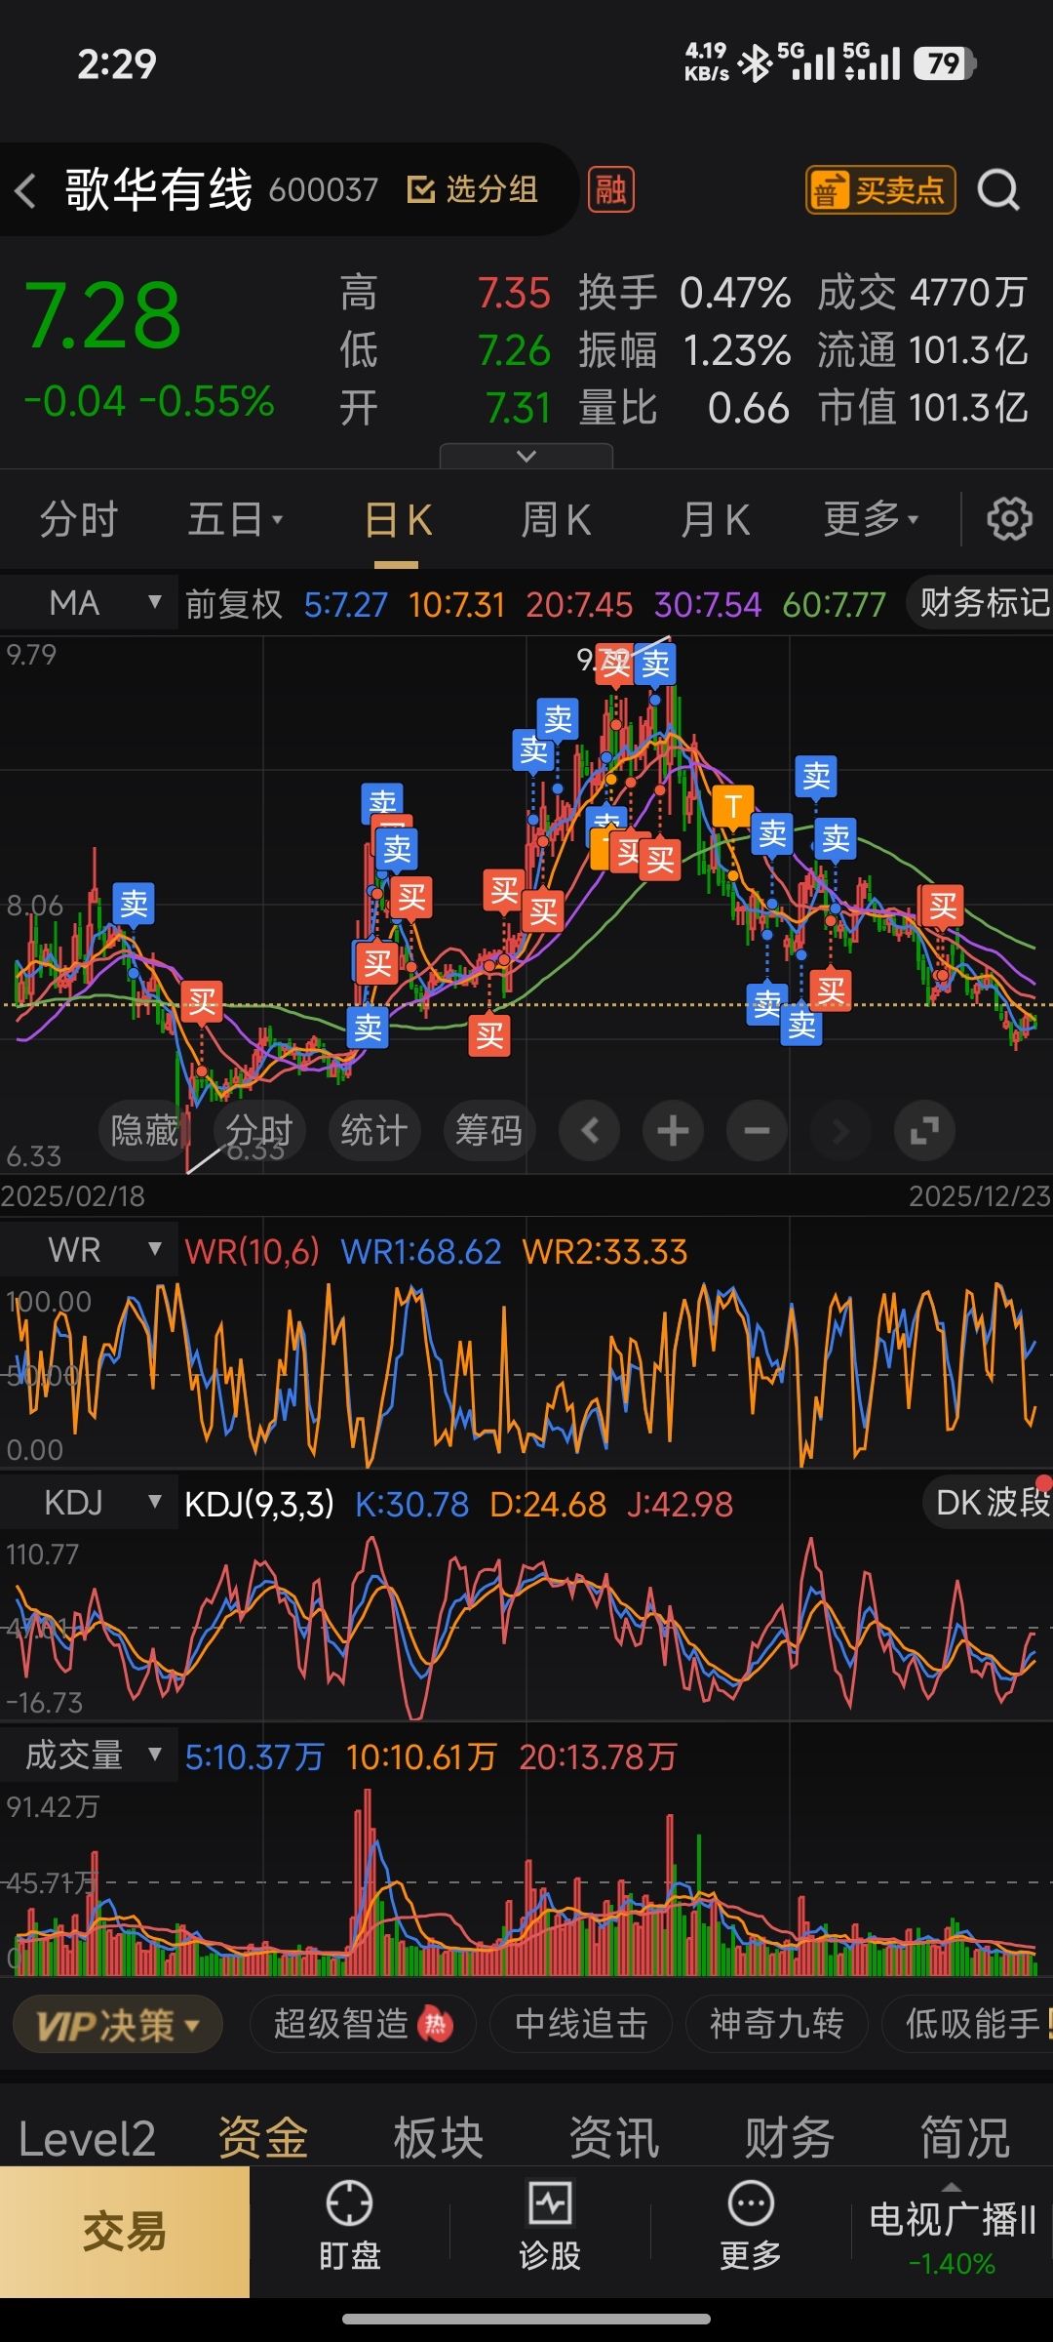This screenshot has height=2342, width=1053.
Task: Select the 日K tab
Action: coord(398,520)
